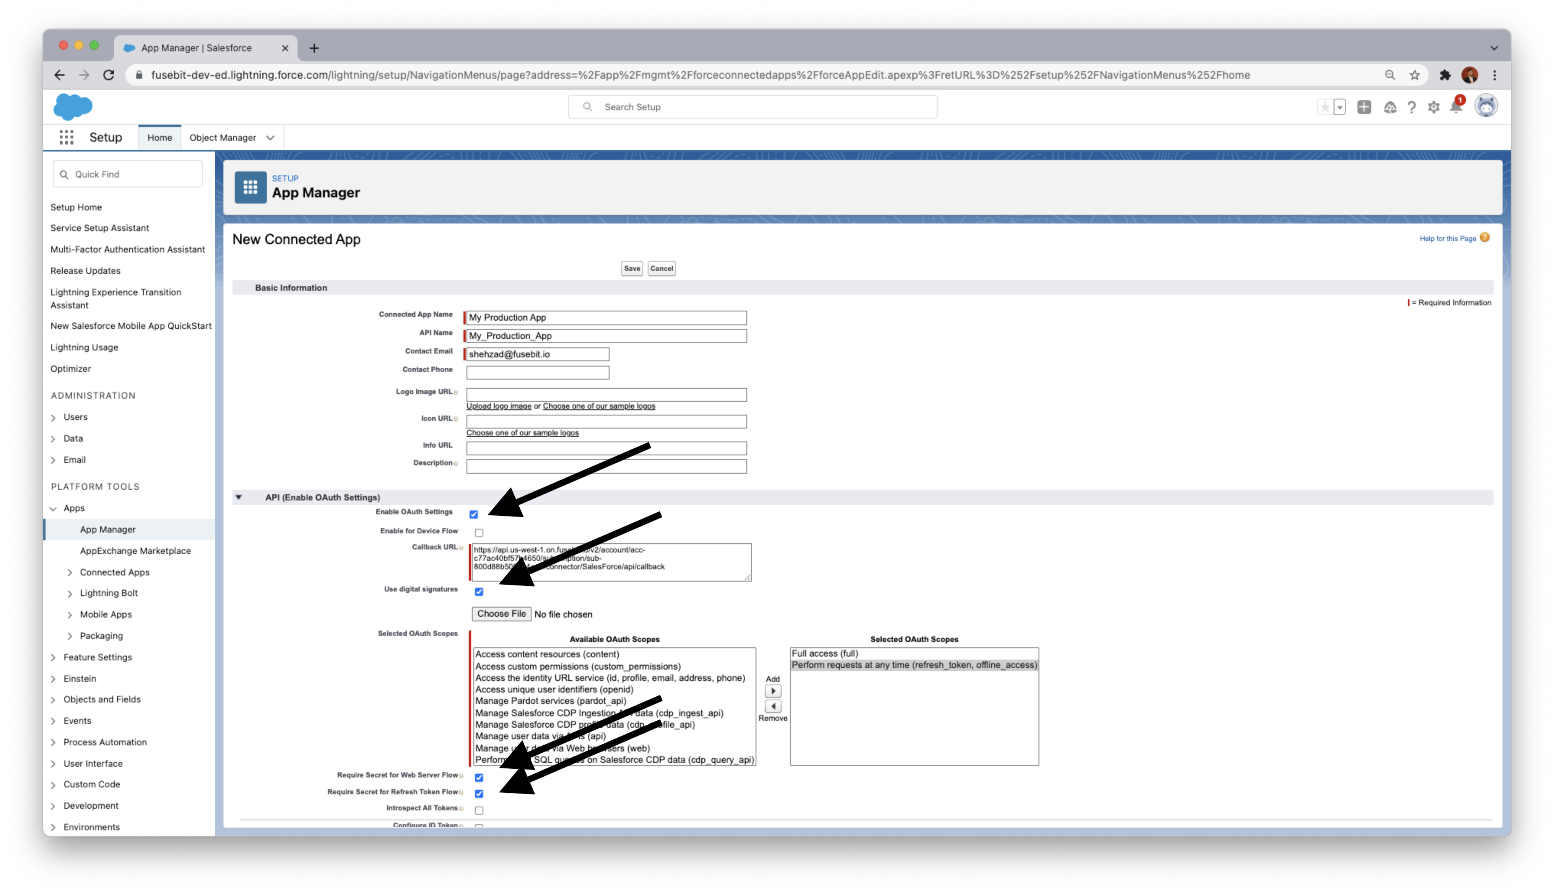The width and height of the screenshot is (1554, 893).
Task: Uncheck Enable OAuth Settings checkbox
Action: pyautogui.click(x=474, y=515)
